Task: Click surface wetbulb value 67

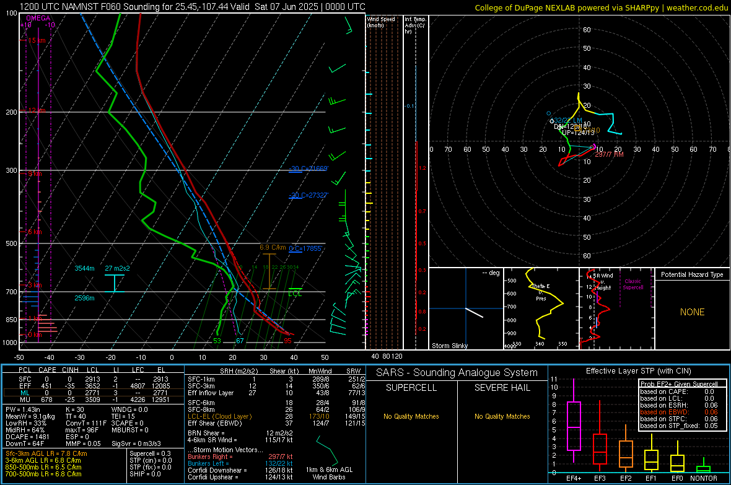Action: click(x=240, y=341)
